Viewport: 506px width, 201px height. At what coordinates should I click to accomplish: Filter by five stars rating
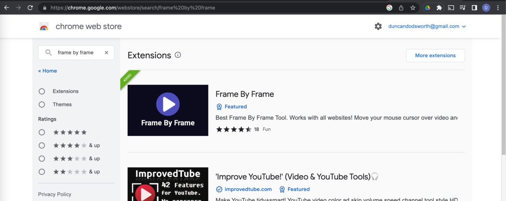[x=42, y=132]
